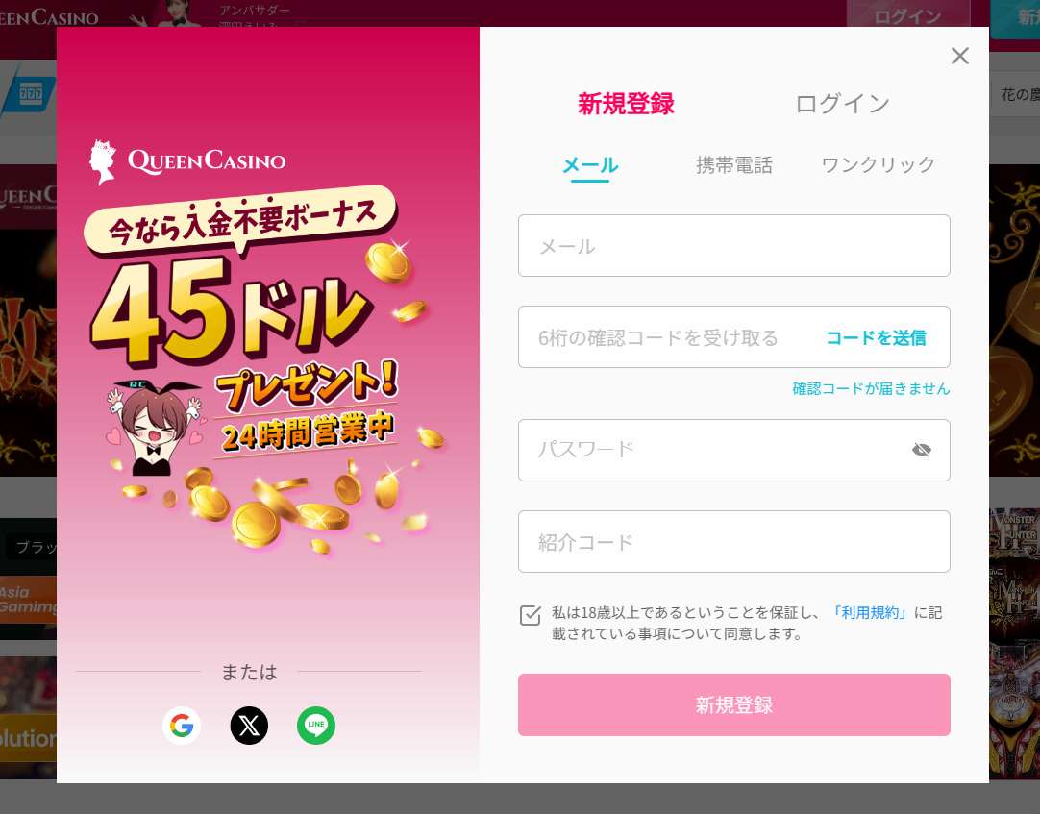This screenshot has width=1040, height=814.
Task: Switch to the 携帯電話 registration method
Action: coord(733,164)
